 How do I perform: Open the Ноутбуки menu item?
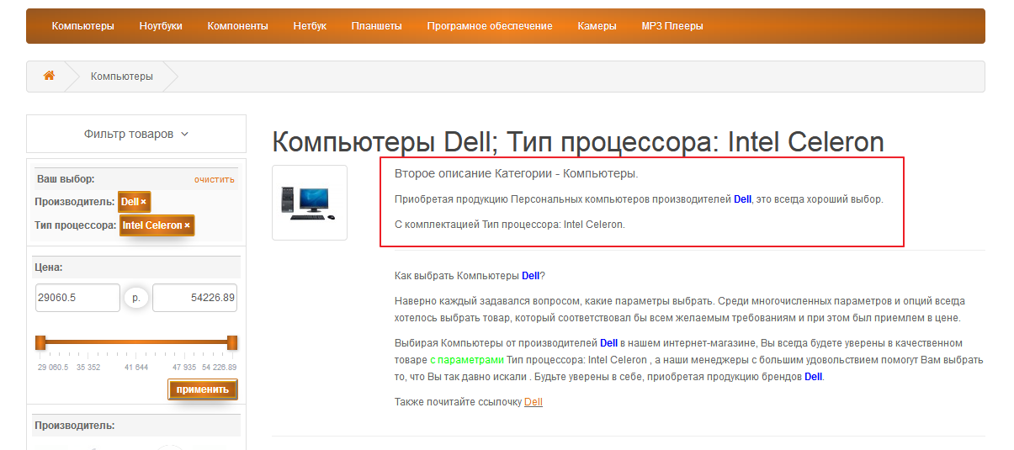tap(161, 26)
